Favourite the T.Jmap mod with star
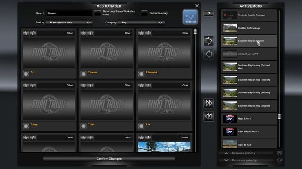Screen dimensions: 302x169 (x=25, y=85)
